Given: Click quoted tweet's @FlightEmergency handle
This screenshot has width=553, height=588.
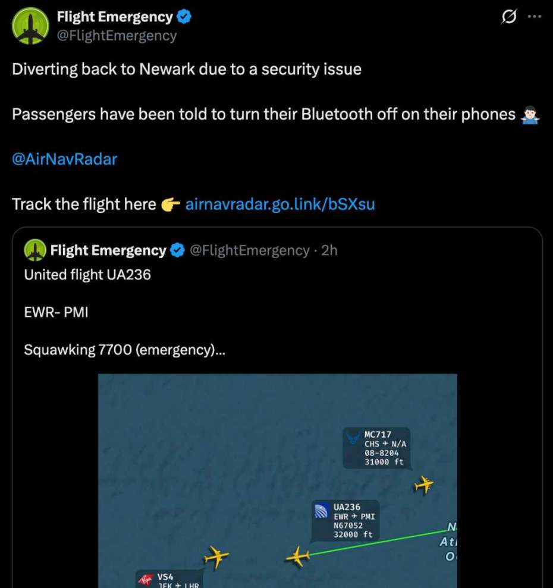Looking at the screenshot, I should click(250, 250).
